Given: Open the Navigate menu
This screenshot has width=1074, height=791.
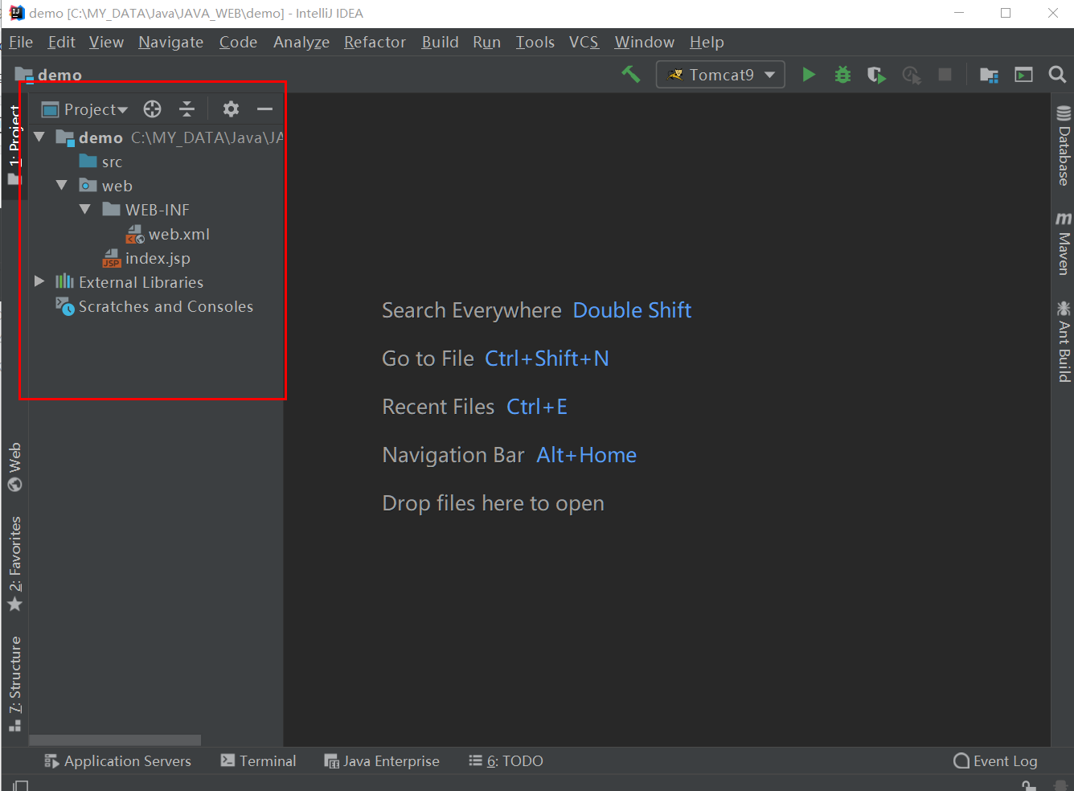Looking at the screenshot, I should pyautogui.click(x=170, y=43).
